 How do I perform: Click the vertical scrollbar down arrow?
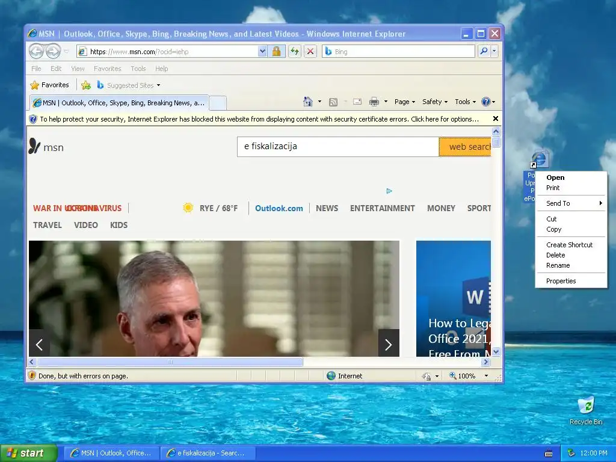point(496,351)
